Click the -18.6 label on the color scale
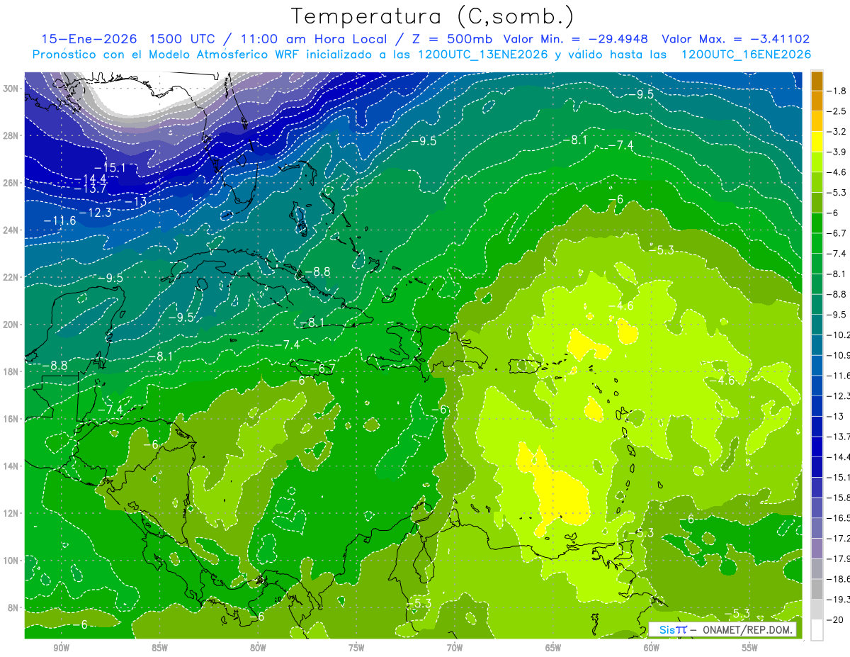850x657 pixels. [838, 579]
